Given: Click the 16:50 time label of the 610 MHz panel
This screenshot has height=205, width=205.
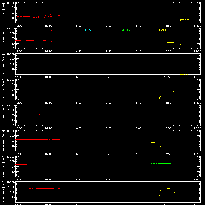Looking at the screenshot, I should click(x=168, y=77).
